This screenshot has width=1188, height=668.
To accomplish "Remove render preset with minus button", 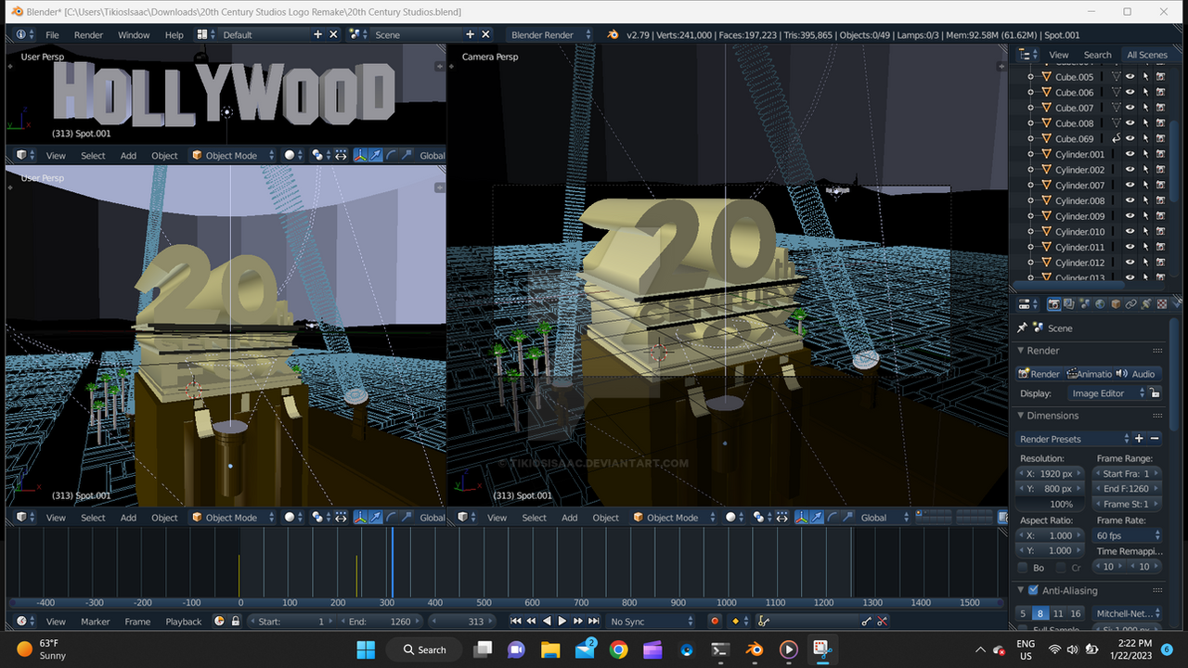I will click(1155, 439).
